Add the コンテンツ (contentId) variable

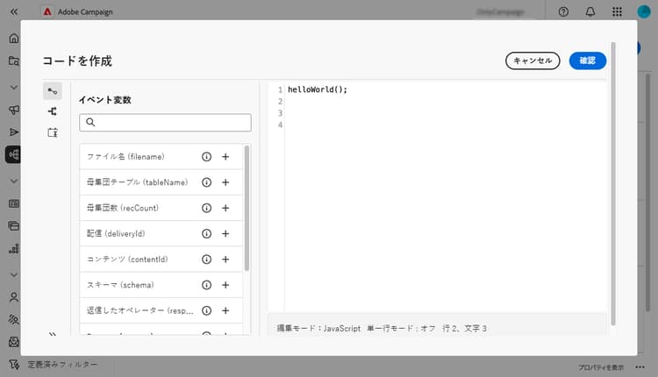click(x=225, y=260)
